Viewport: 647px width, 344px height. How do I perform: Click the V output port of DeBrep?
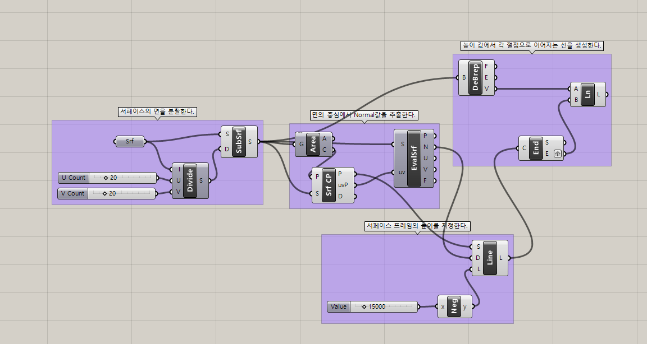coord(495,89)
